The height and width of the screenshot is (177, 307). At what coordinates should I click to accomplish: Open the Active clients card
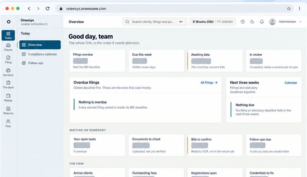pos(97,172)
